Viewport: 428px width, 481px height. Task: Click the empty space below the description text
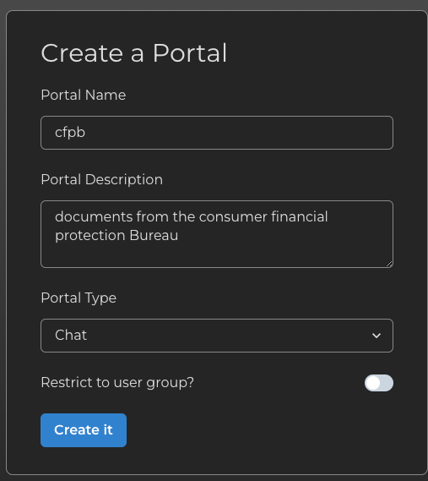[x=217, y=254]
